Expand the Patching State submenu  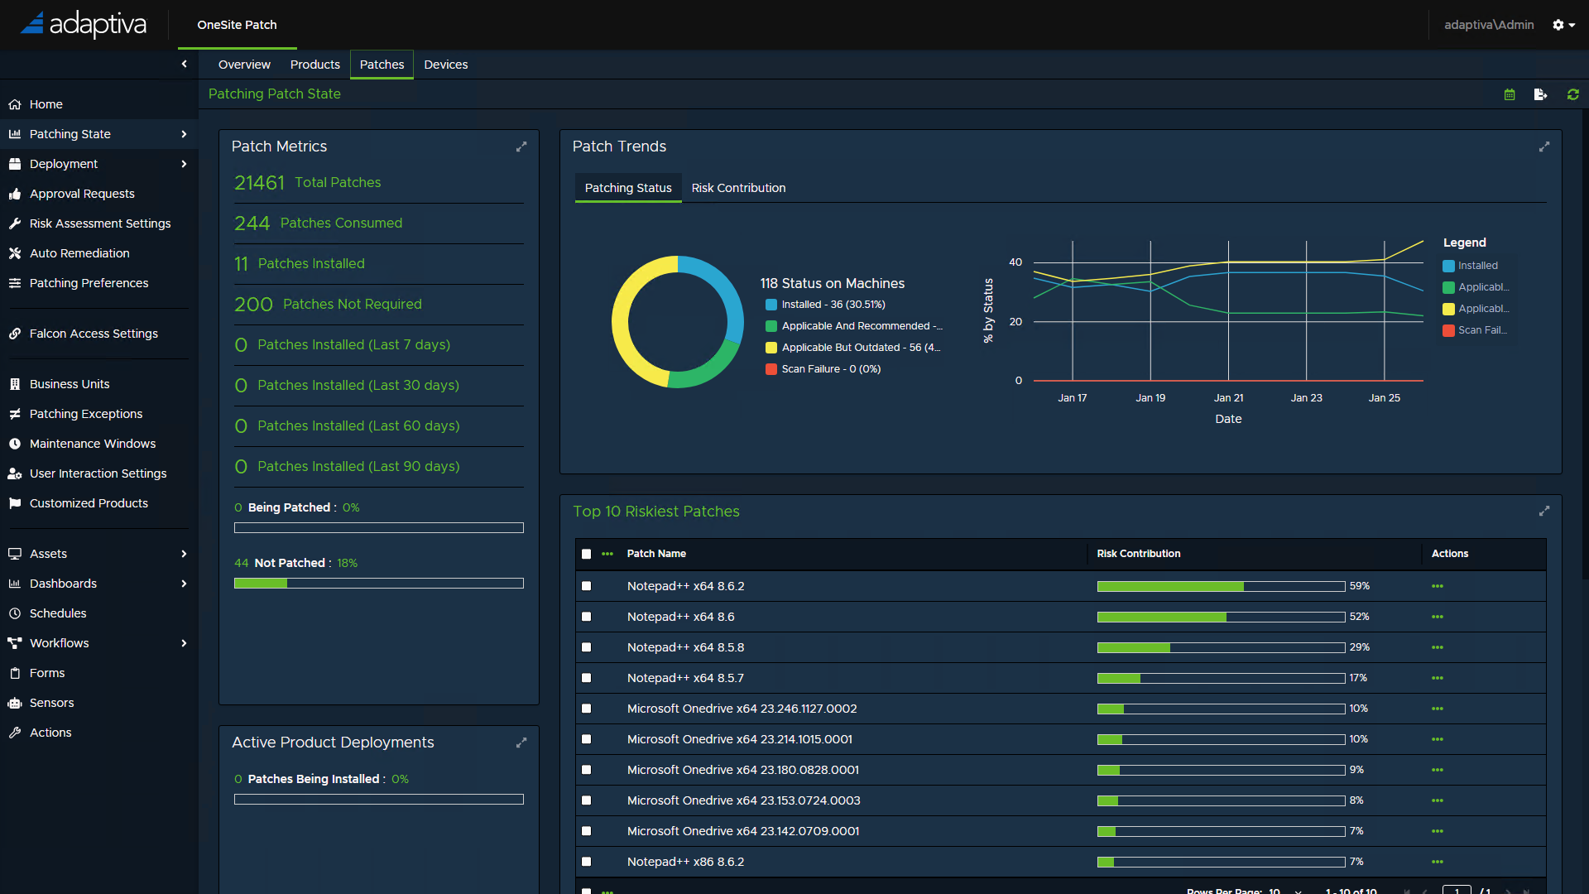[x=184, y=134]
